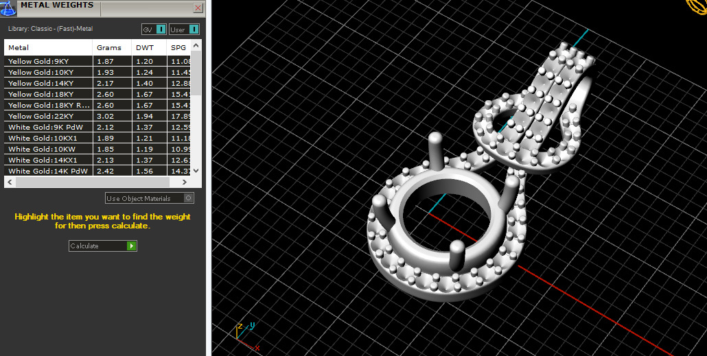The width and height of the screenshot is (707, 356).
Task: Select the Yellow Gold:22KY row
Action: pos(97,116)
